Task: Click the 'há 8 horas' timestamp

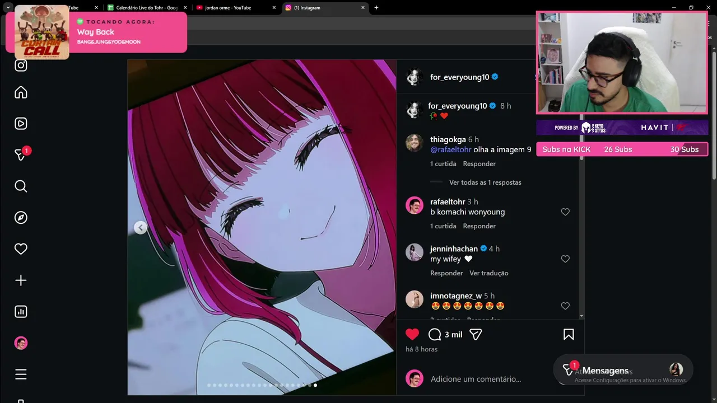Action: [421, 349]
